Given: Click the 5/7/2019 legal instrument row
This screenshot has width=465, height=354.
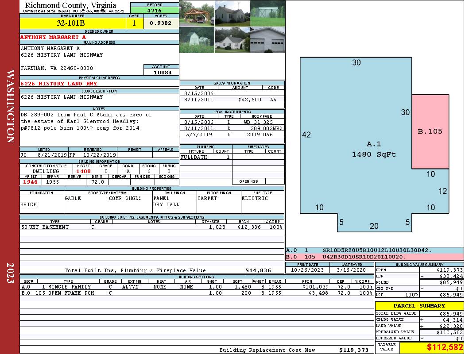Looking at the screenshot, I should tap(232, 134).
